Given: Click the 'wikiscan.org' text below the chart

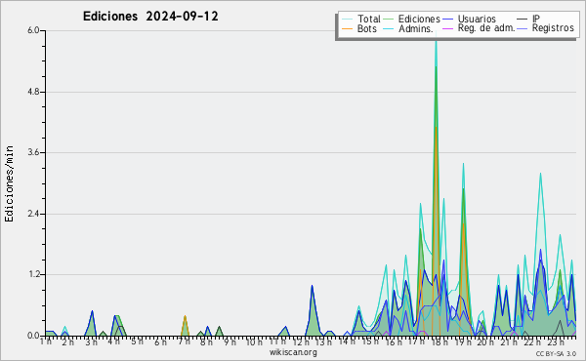Looking at the screenshot, I should 293,352.
